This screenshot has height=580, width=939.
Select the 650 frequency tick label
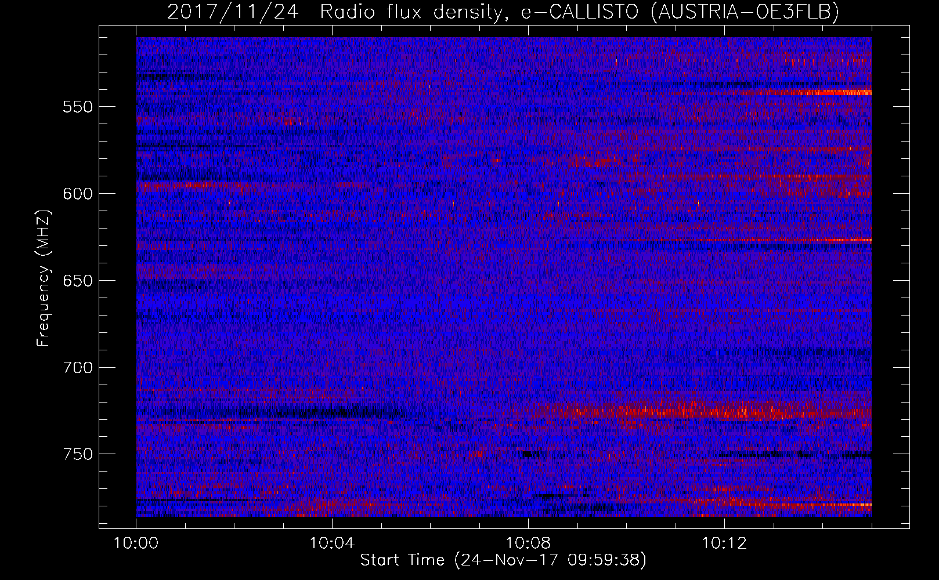coord(78,281)
